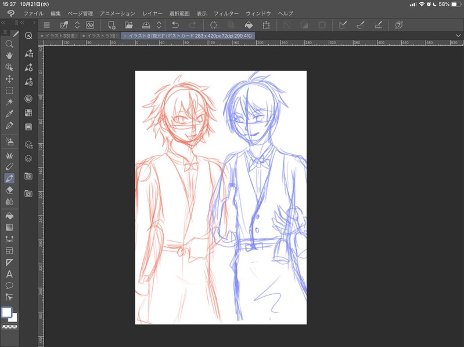Click the New document icon
Image resolution: width=464 pixels, height=347 pixels.
click(x=111, y=25)
